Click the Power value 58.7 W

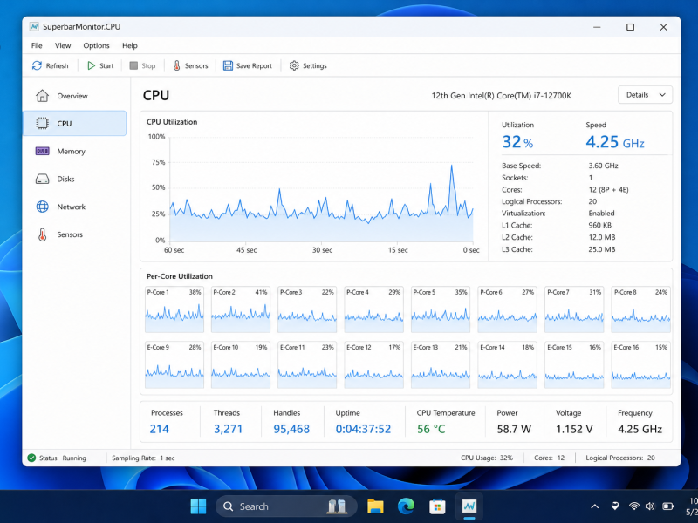tap(514, 429)
